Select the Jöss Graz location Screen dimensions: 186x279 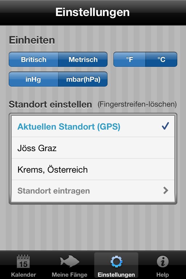[37, 148]
